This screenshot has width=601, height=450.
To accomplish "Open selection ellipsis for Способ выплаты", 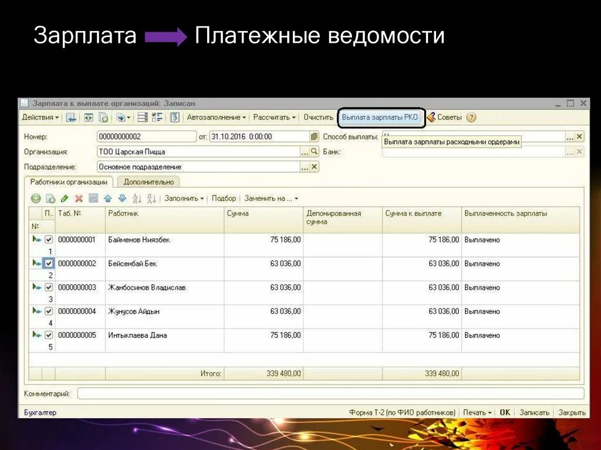I will click(x=570, y=137).
